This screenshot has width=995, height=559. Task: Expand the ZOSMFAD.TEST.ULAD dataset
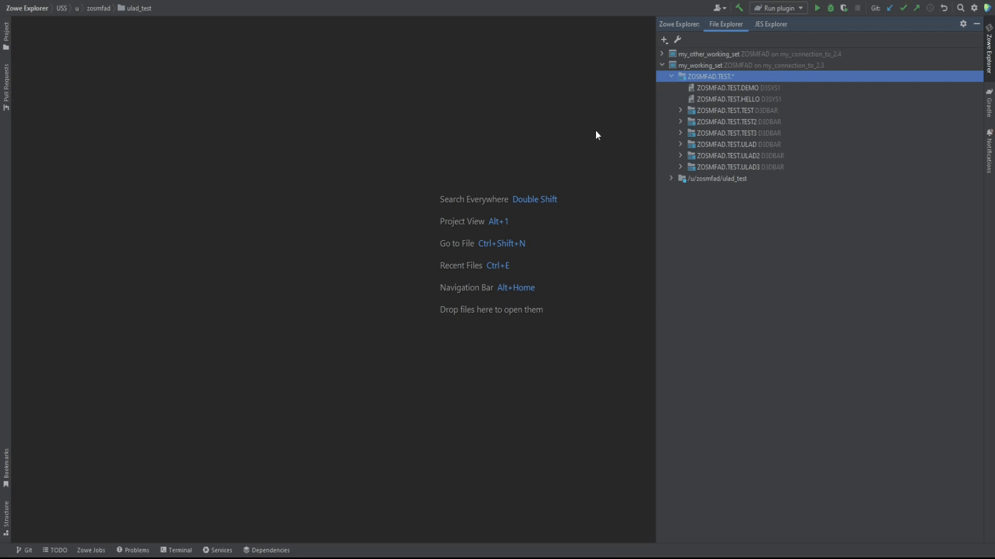pos(681,144)
